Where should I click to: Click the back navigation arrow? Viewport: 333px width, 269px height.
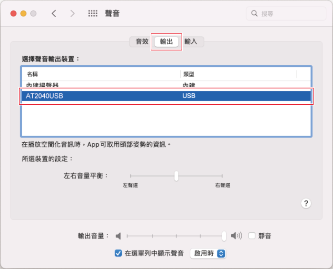click(x=54, y=13)
